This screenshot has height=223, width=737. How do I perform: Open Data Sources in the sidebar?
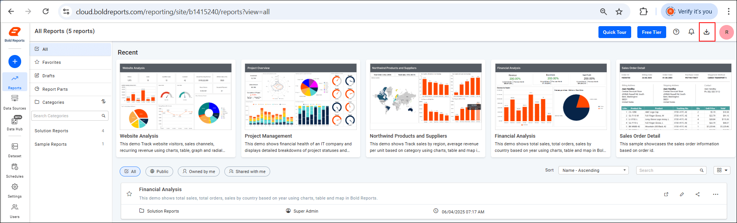click(15, 102)
